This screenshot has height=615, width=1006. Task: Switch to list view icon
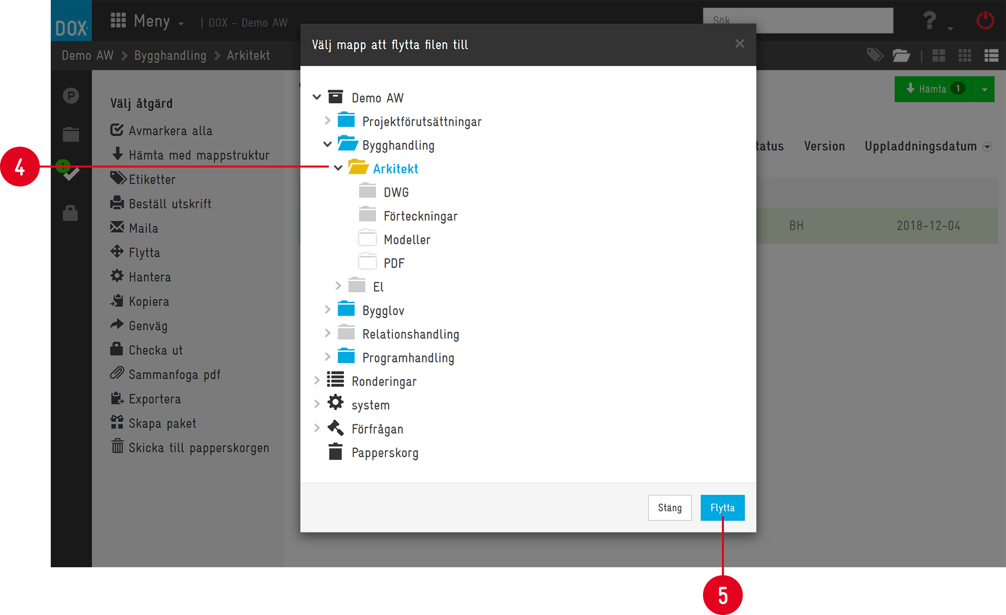click(x=991, y=55)
